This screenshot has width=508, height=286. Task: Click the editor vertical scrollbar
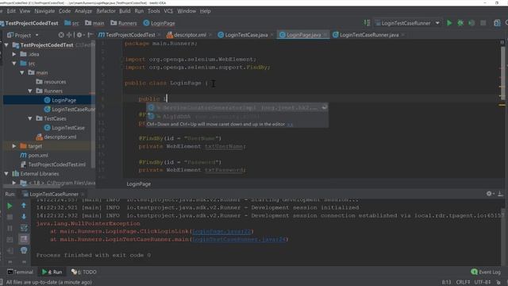[x=502, y=73]
